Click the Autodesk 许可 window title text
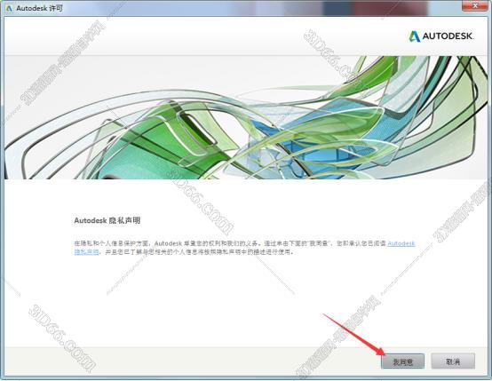Viewport: 492px width, 381px height. [40, 8]
